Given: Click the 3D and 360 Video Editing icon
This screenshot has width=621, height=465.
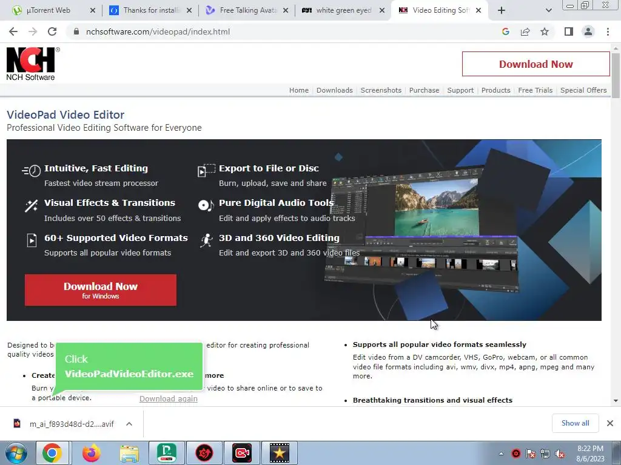Looking at the screenshot, I should [206, 240].
